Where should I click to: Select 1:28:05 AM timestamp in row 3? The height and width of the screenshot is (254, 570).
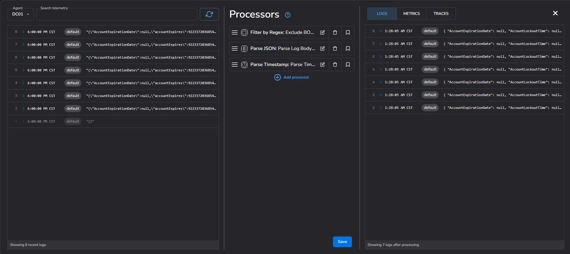coord(398,95)
